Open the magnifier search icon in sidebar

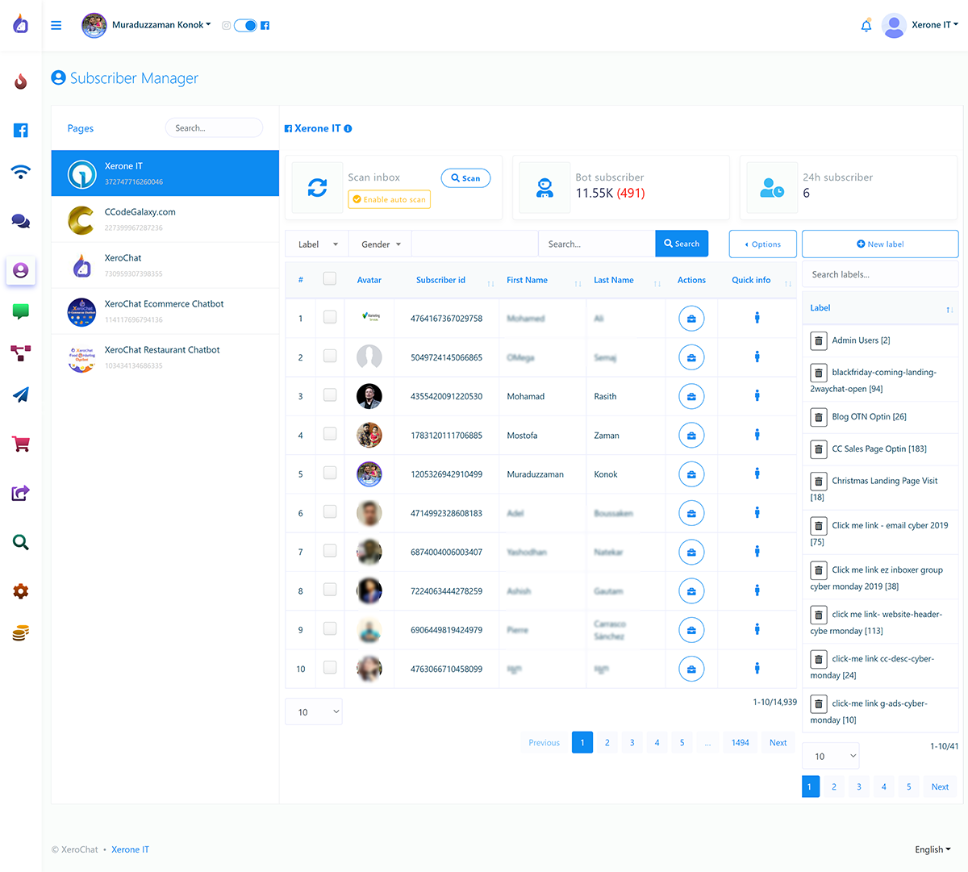tap(21, 542)
